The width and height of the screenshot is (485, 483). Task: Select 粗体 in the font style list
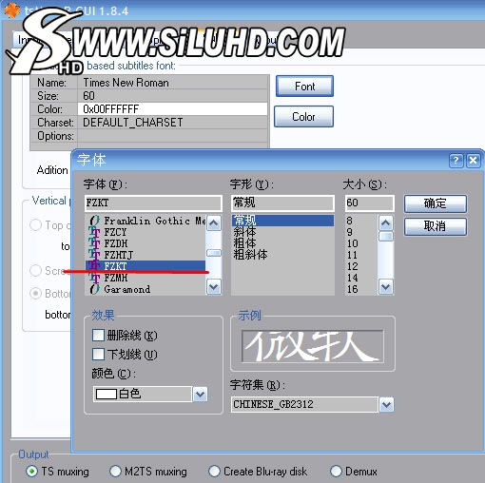tap(244, 243)
